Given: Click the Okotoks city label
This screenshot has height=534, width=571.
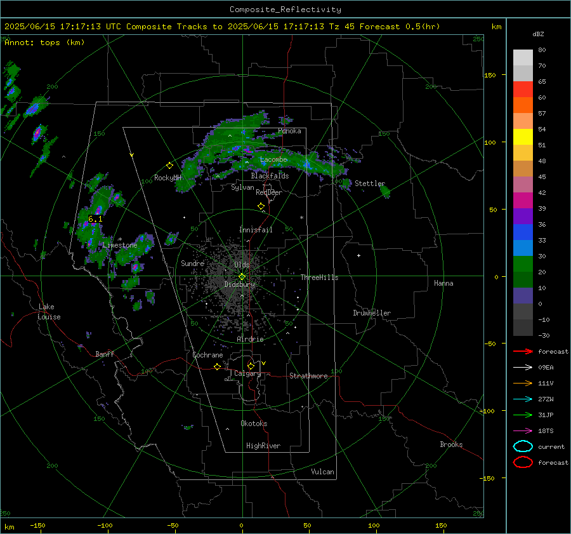Looking at the screenshot, I should click(254, 424).
